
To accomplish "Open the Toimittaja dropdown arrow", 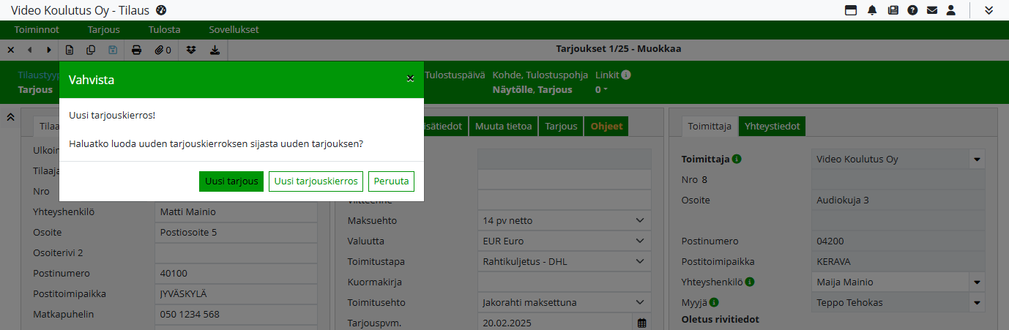I will point(977,160).
